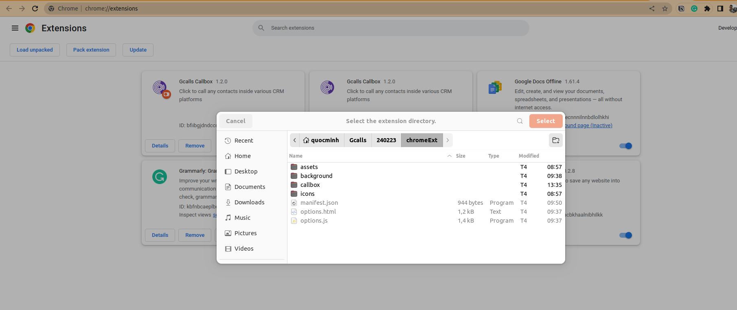The height and width of the screenshot is (310, 737).
Task: Click the search icon in file dialog
Action: [x=520, y=121]
